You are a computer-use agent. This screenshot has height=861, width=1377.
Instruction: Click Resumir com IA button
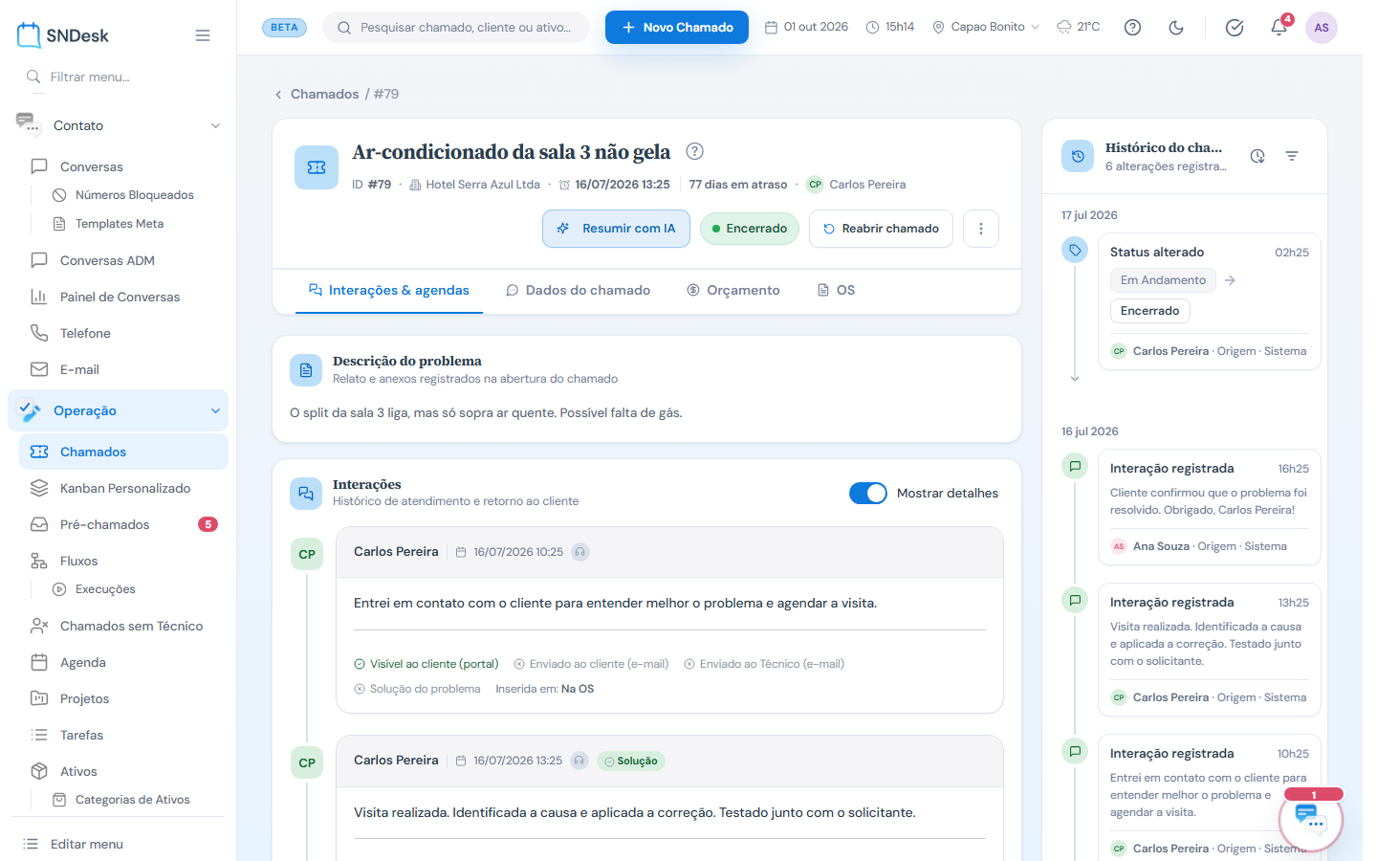click(617, 229)
